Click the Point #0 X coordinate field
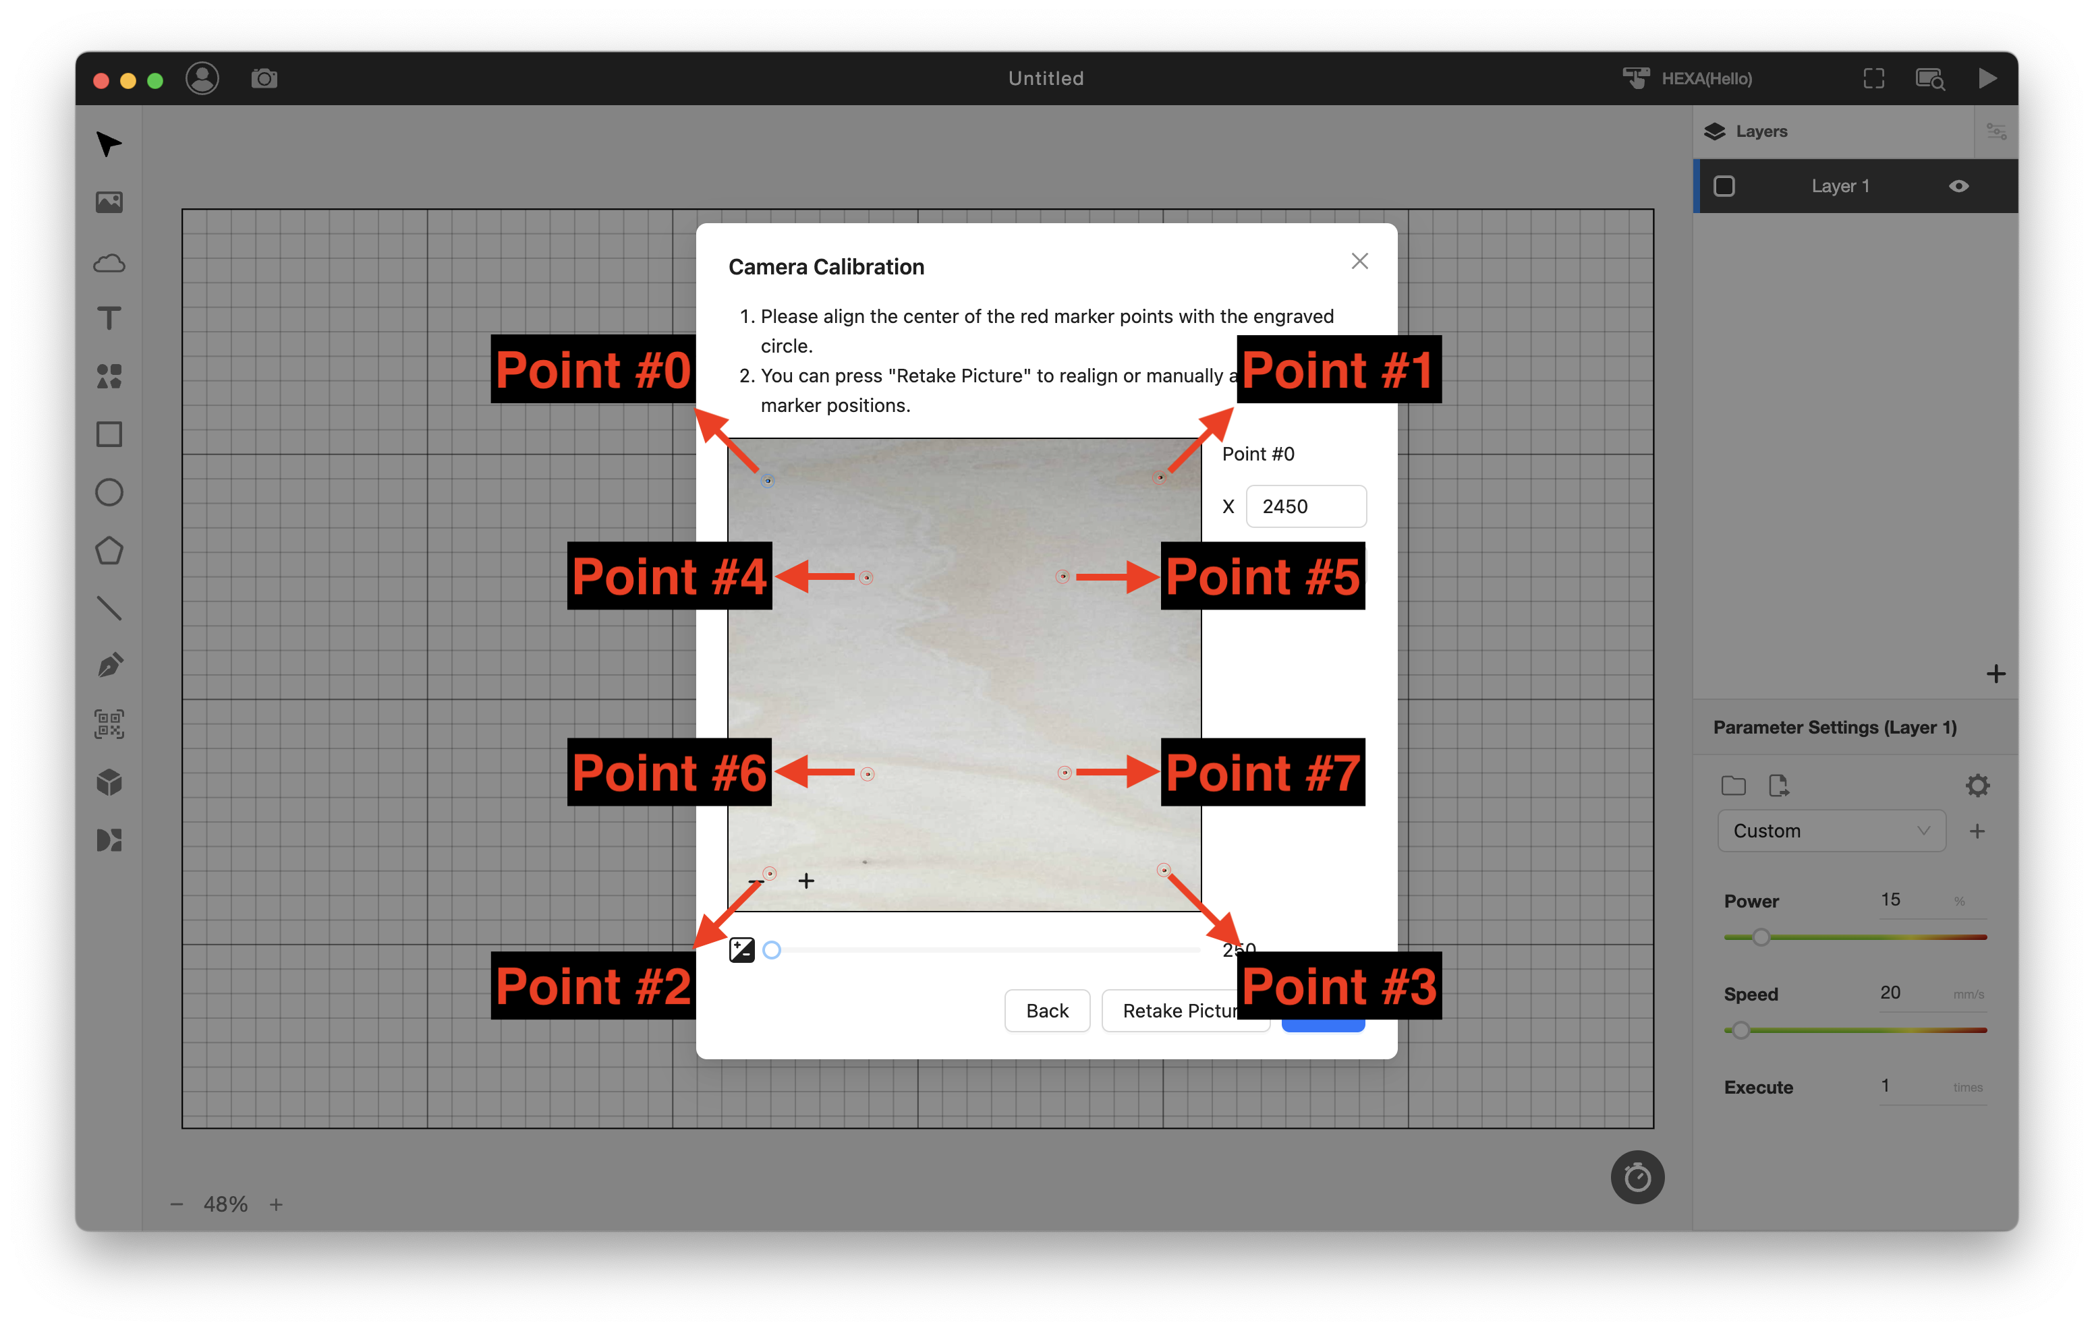The height and width of the screenshot is (1331, 2094). (x=1305, y=506)
